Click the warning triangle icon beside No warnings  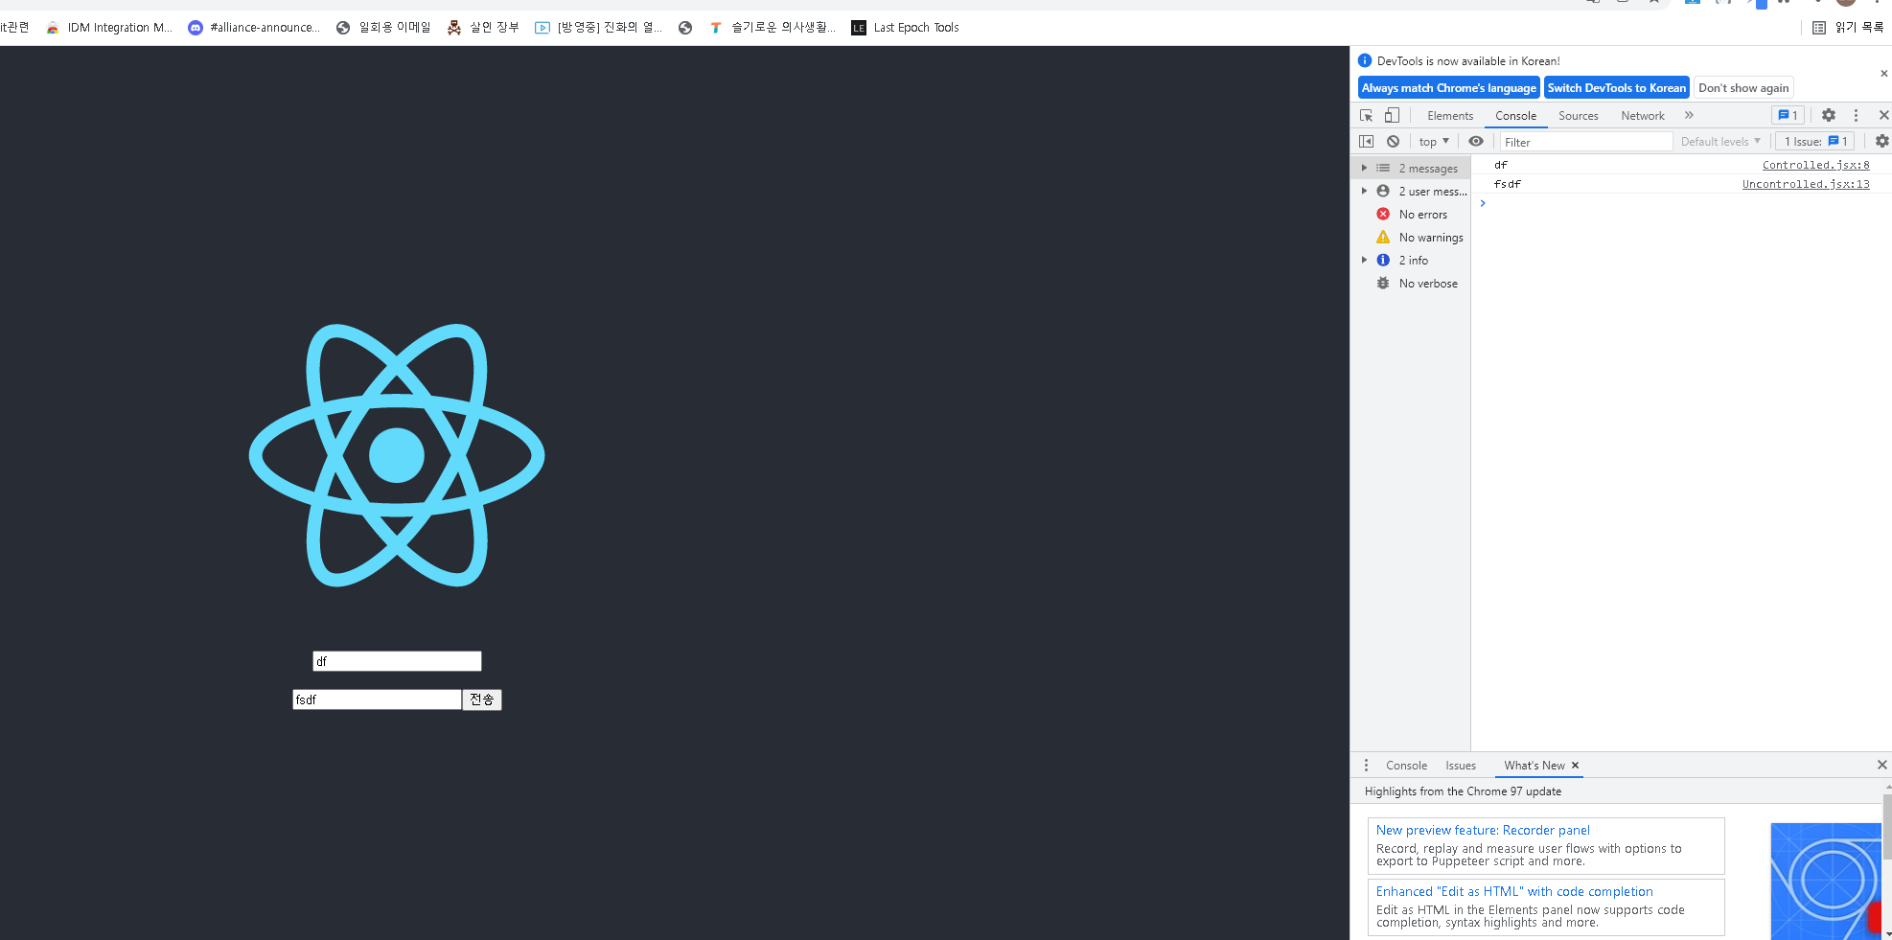click(x=1383, y=237)
